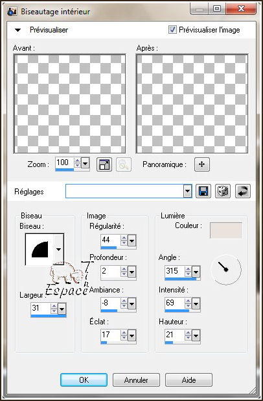Click the Couleur light color swatch
Image resolution: width=263 pixels, height=401 pixels.
[226, 230]
